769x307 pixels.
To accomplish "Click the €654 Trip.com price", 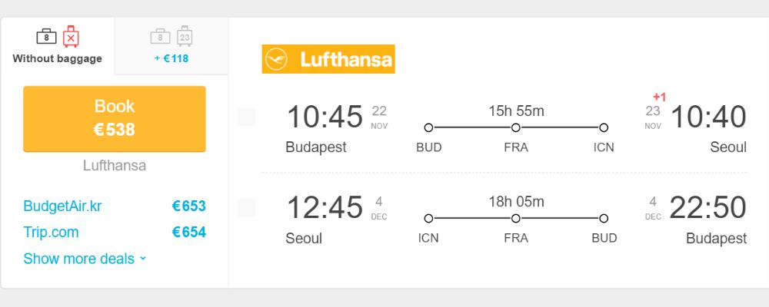I will tap(189, 232).
